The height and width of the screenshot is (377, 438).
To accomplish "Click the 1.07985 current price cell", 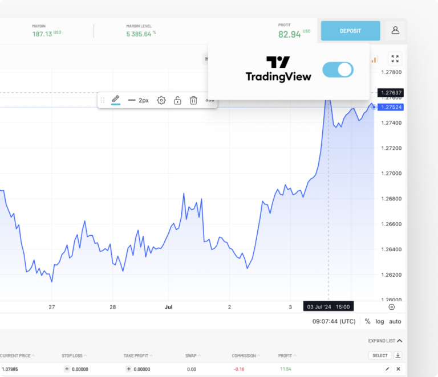I will [10, 369].
